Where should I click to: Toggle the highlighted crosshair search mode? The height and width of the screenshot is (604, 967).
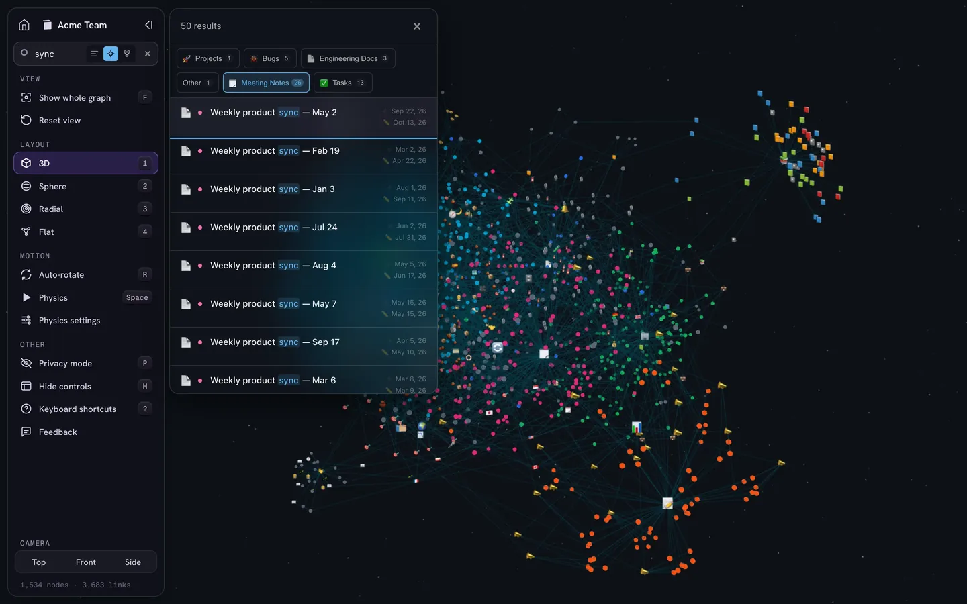click(x=111, y=54)
